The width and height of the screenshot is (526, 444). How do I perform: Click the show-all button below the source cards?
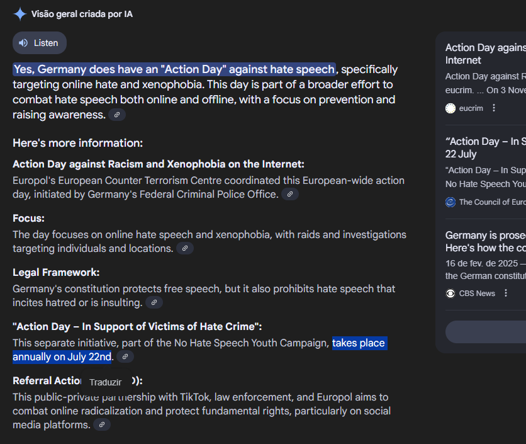[x=486, y=332]
